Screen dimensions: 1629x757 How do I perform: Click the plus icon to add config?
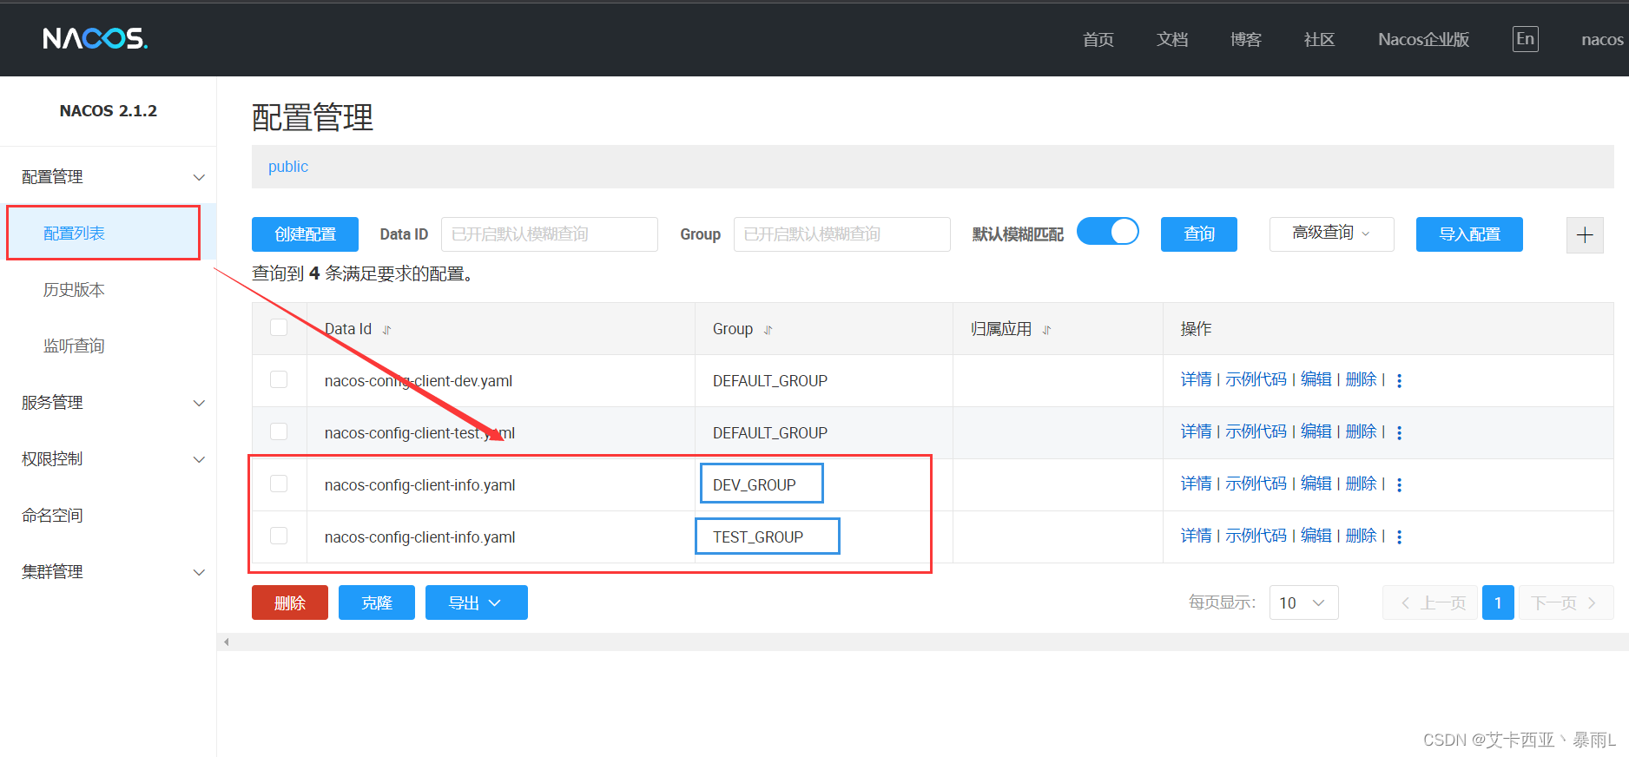(x=1585, y=234)
